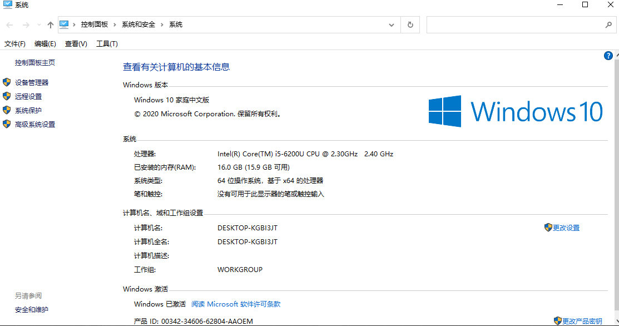Click shield icon beside 设备管理器
This screenshot has width=619, height=326.
pos(7,82)
